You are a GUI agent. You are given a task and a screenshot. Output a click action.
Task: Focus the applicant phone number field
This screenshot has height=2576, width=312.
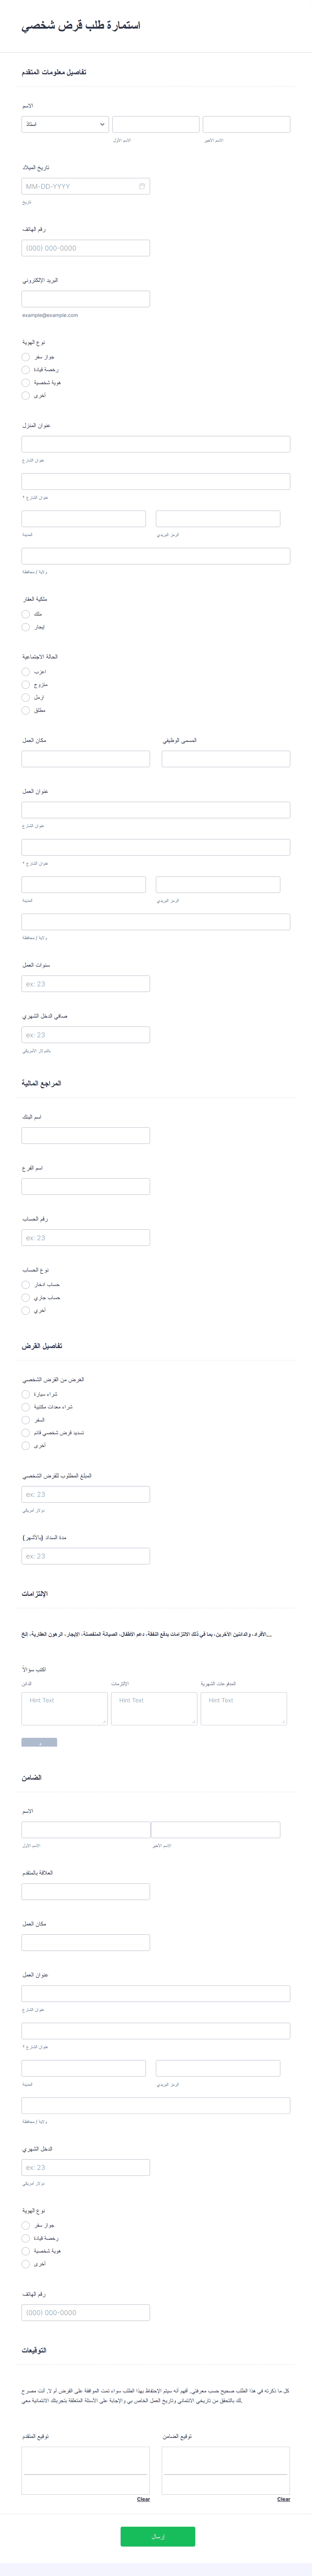pyautogui.click(x=86, y=248)
